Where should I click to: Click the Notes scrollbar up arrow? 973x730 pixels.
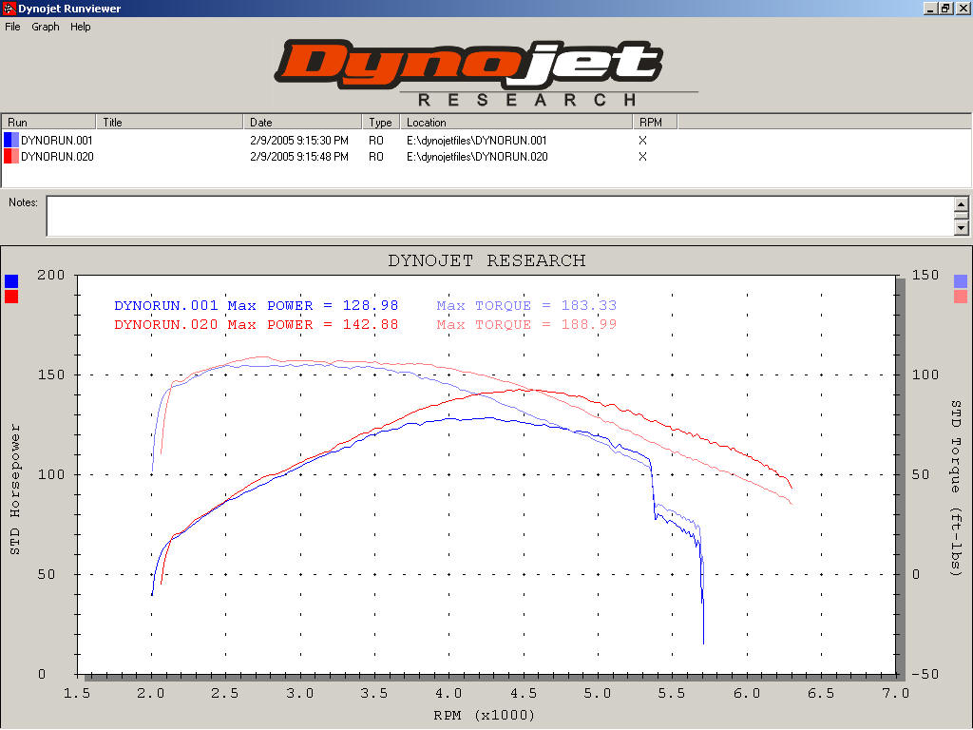[x=962, y=203]
